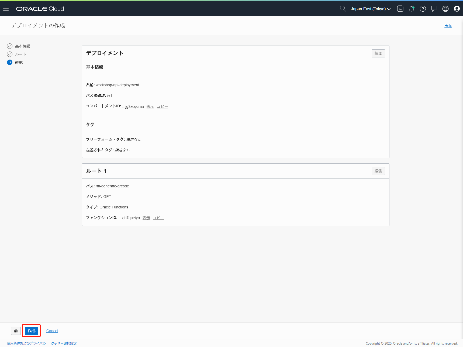Screen dimensions: 463x347
Task: Go to the 基本情報 wizard step
Action: point(23,46)
